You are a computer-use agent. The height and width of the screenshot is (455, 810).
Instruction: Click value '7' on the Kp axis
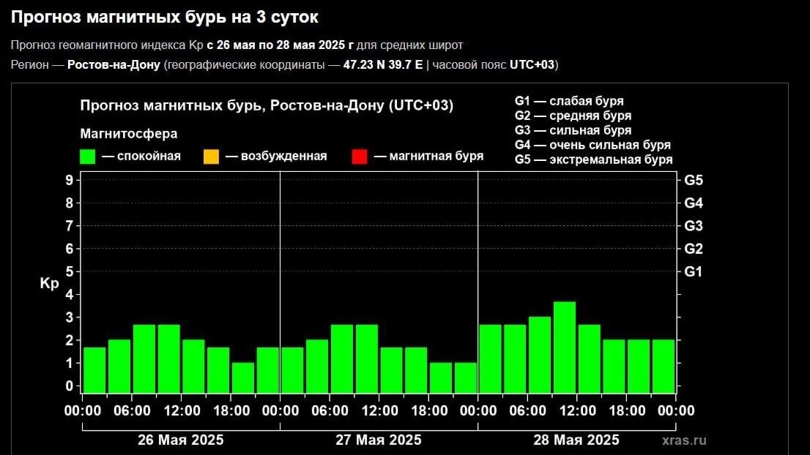[70, 226]
